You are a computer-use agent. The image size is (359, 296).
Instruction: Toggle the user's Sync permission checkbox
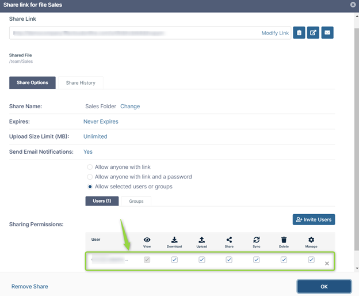pyautogui.click(x=257, y=260)
